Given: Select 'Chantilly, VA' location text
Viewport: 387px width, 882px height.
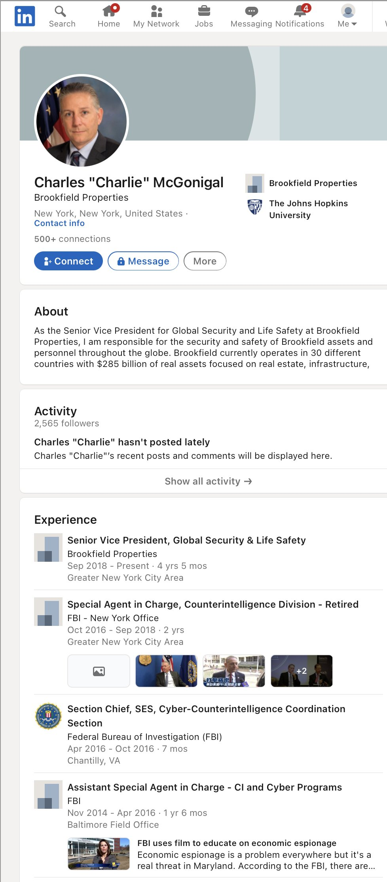Looking at the screenshot, I should click(x=93, y=761).
